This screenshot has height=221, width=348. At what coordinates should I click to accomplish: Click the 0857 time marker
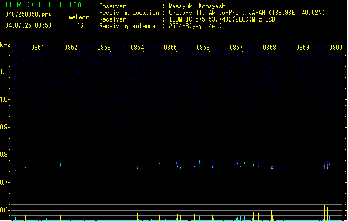coord(236,48)
